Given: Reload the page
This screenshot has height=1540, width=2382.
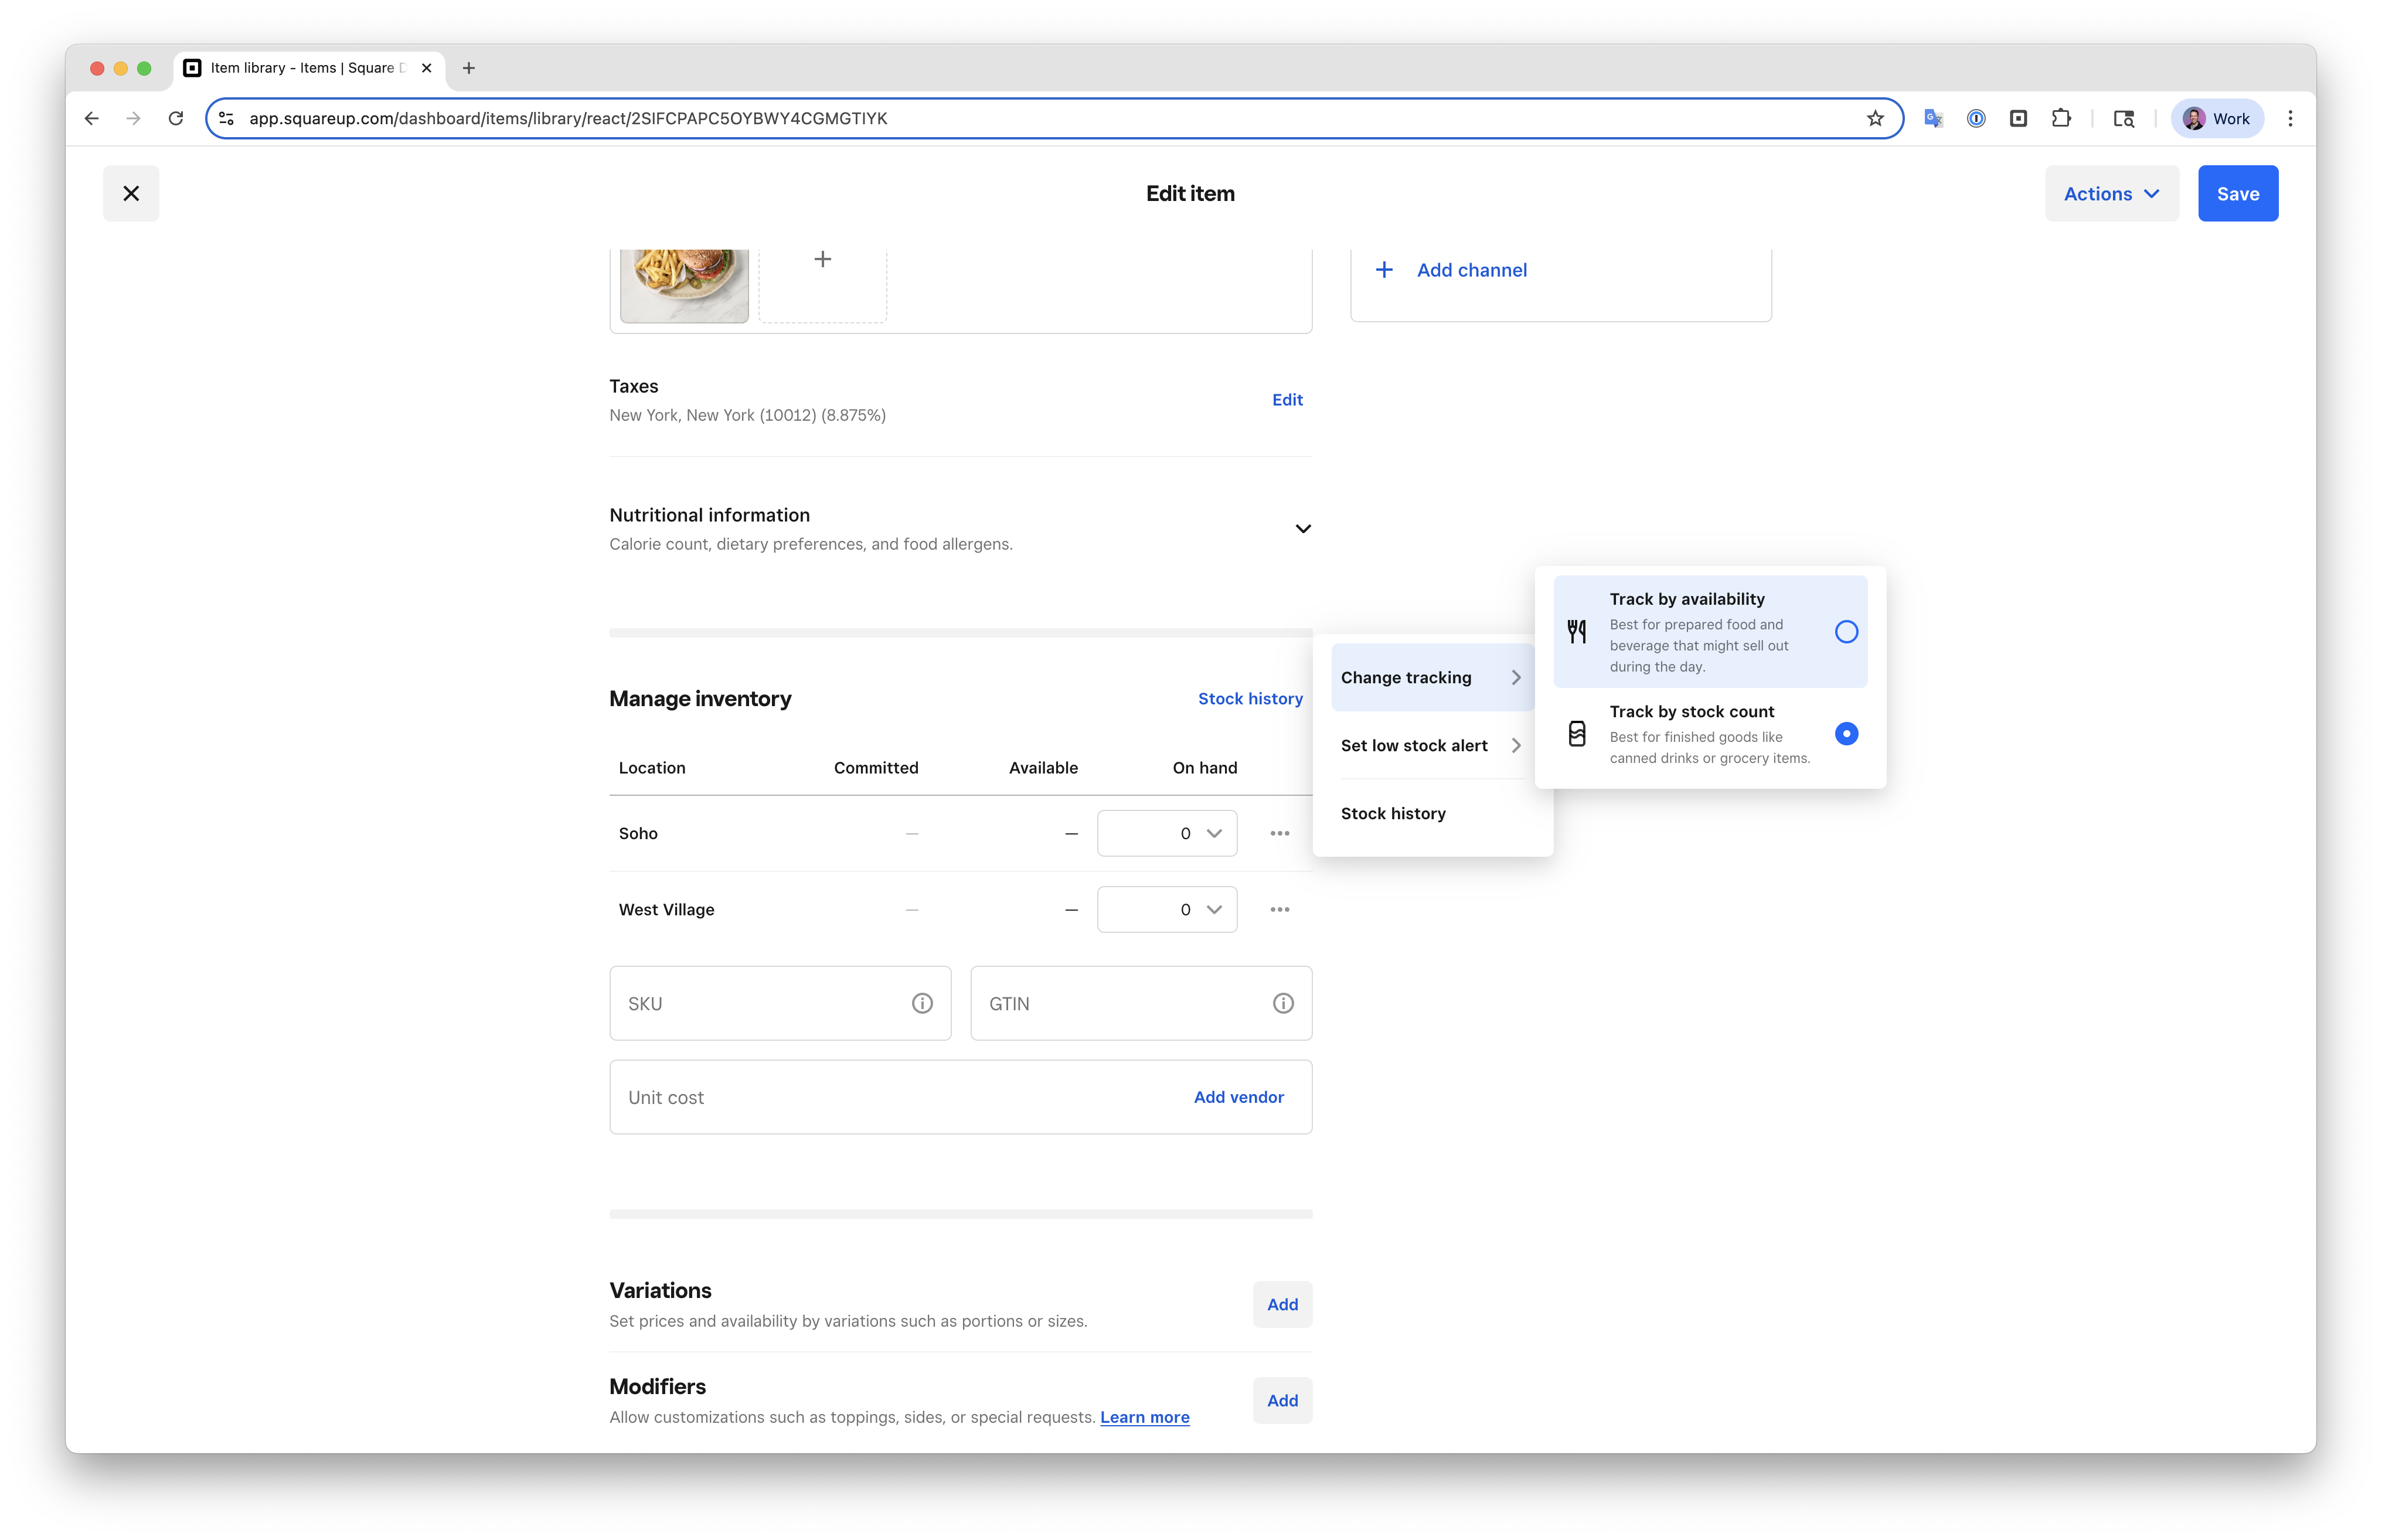Looking at the screenshot, I should click(x=176, y=118).
